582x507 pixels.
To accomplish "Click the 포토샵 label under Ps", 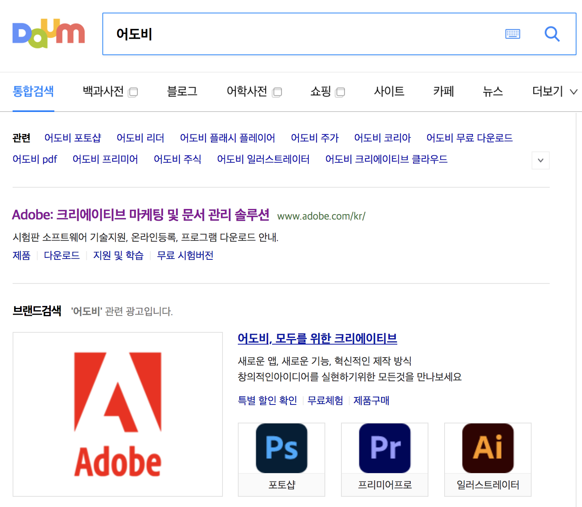I will [x=282, y=485].
